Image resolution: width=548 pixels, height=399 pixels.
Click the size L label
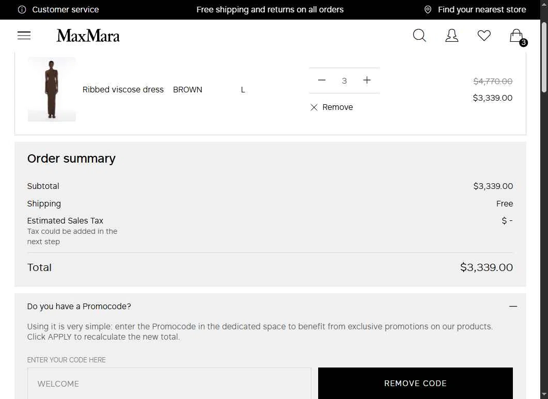click(243, 90)
